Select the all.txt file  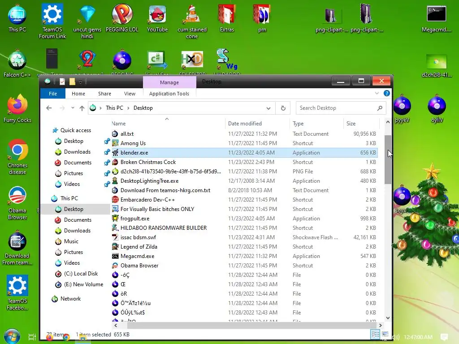click(244, 134)
